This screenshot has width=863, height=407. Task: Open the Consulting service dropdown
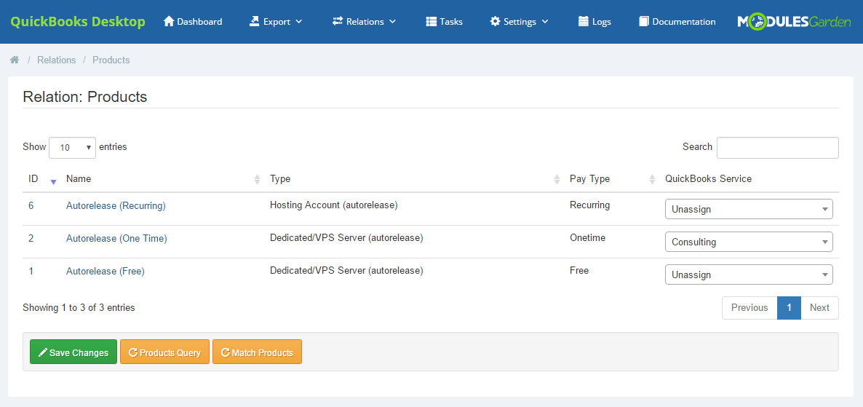coord(749,242)
